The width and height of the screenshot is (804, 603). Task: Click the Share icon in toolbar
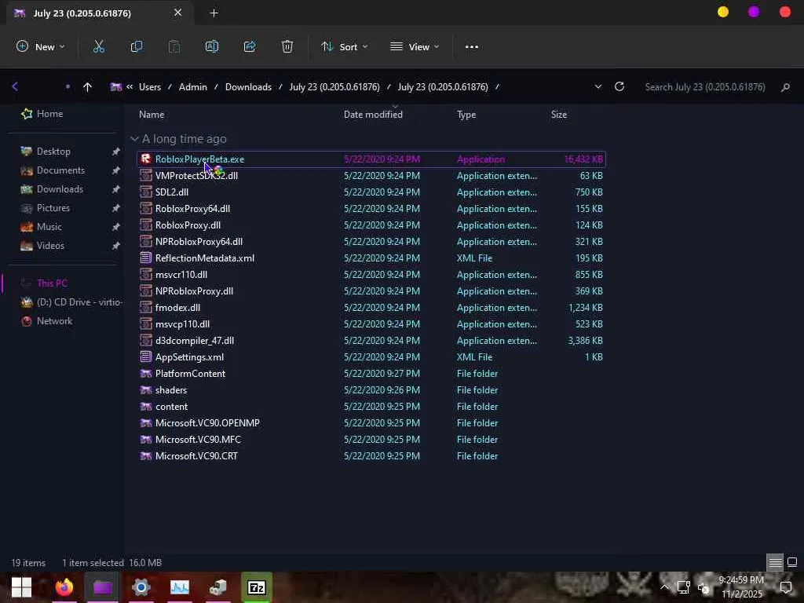[250, 46]
